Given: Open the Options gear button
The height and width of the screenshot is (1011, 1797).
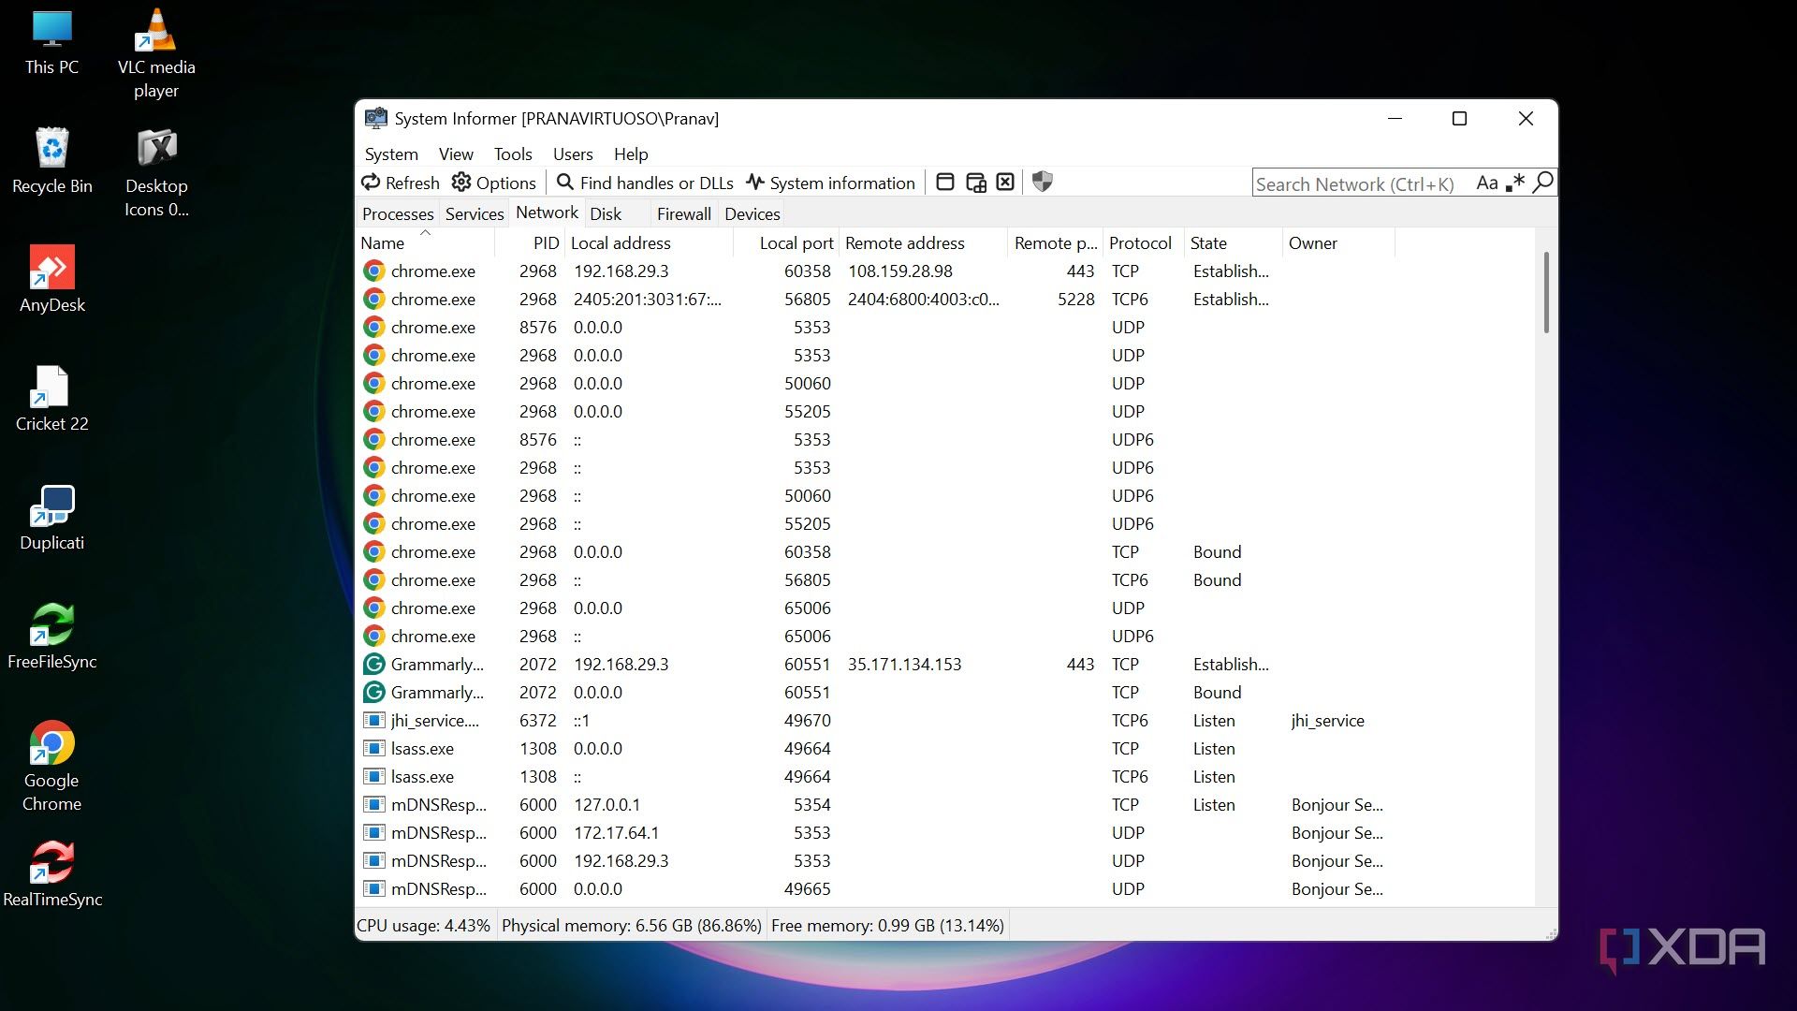Looking at the screenshot, I should coord(493,183).
